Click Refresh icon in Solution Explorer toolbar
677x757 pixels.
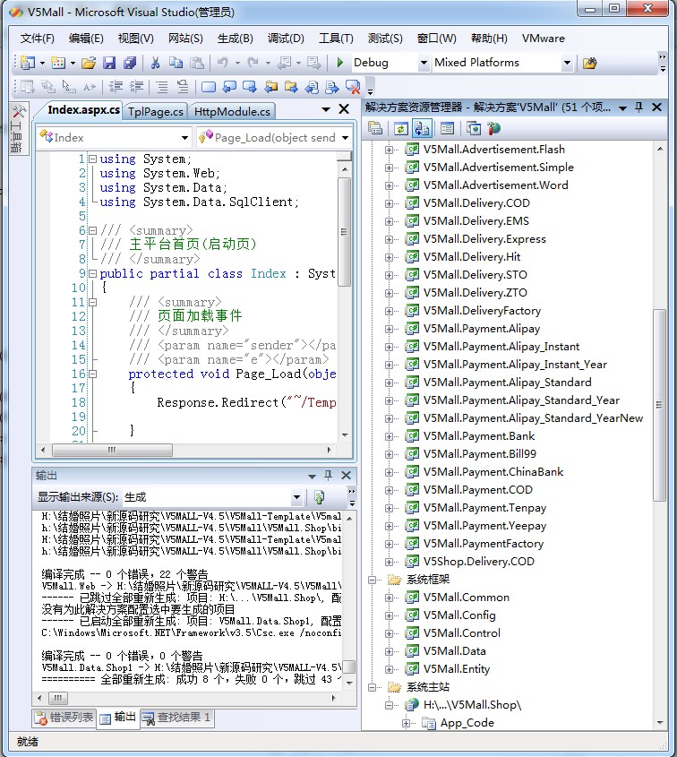[400, 128]
